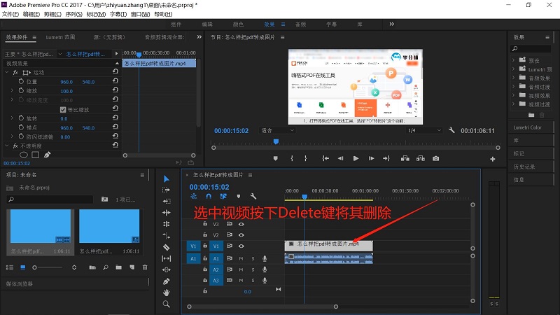Open the 窗口(W) menu
This screenshot has height=315, width=560.
(141, 14)
